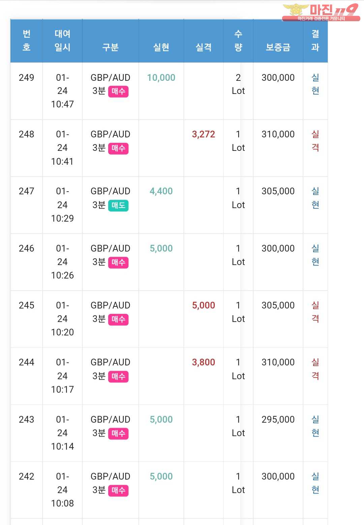364x525 pixels.
Task: Click the green 10,000 profit value
Action: click(x=161, y=78)
